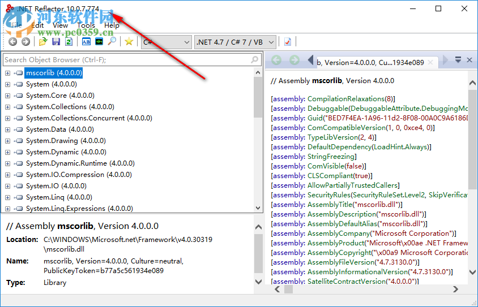Go back with the toolbar Back arrow
This screenshot has height=307, width=478.
[x=13, y=42]
